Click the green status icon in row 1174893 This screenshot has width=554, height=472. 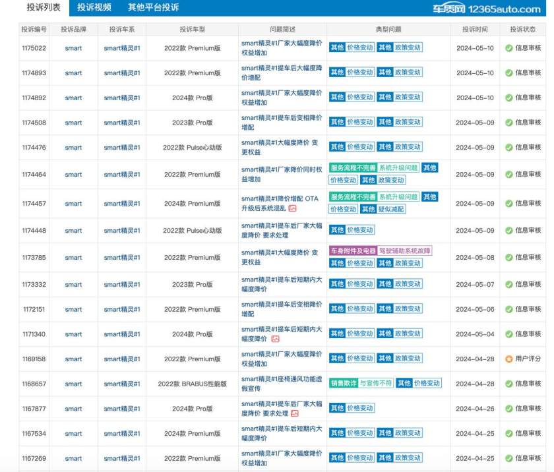(508, 73)
